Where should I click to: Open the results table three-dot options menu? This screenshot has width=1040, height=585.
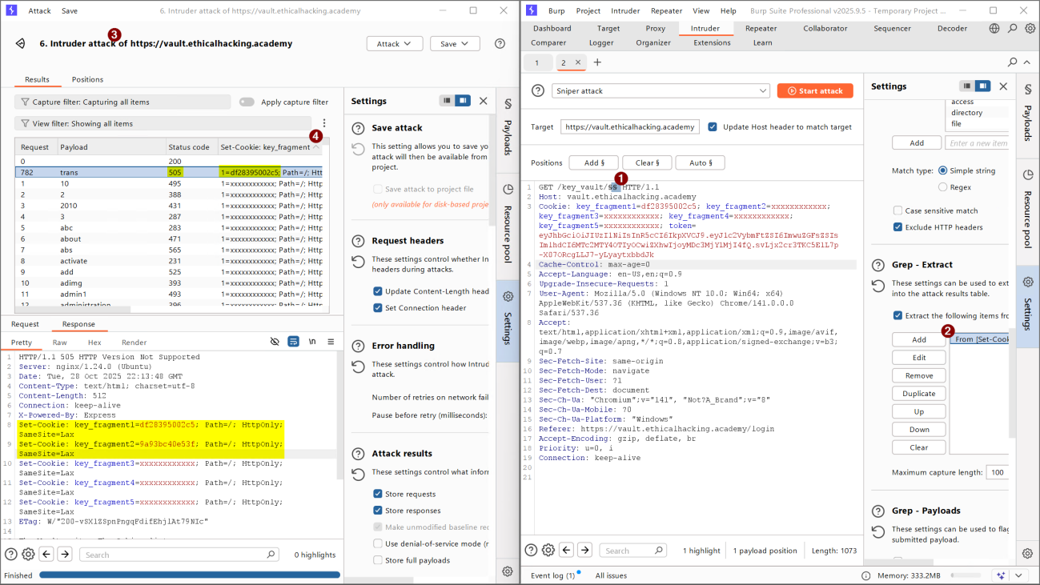pyautogui.click(x=324, y=123)
